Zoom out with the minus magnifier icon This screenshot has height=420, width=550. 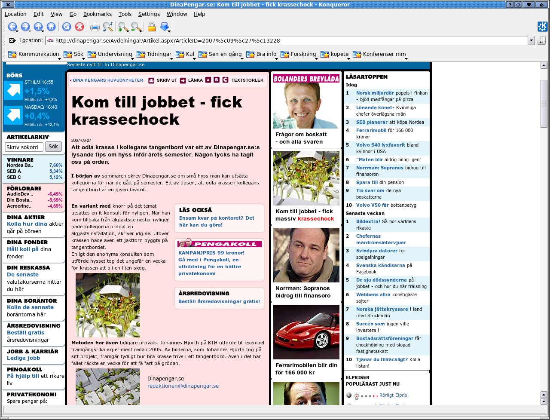point(136,27)
